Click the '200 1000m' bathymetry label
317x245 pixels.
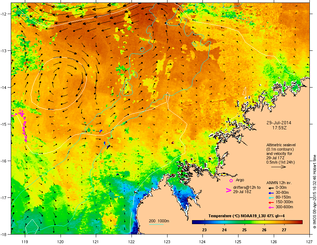pos(159,221)
